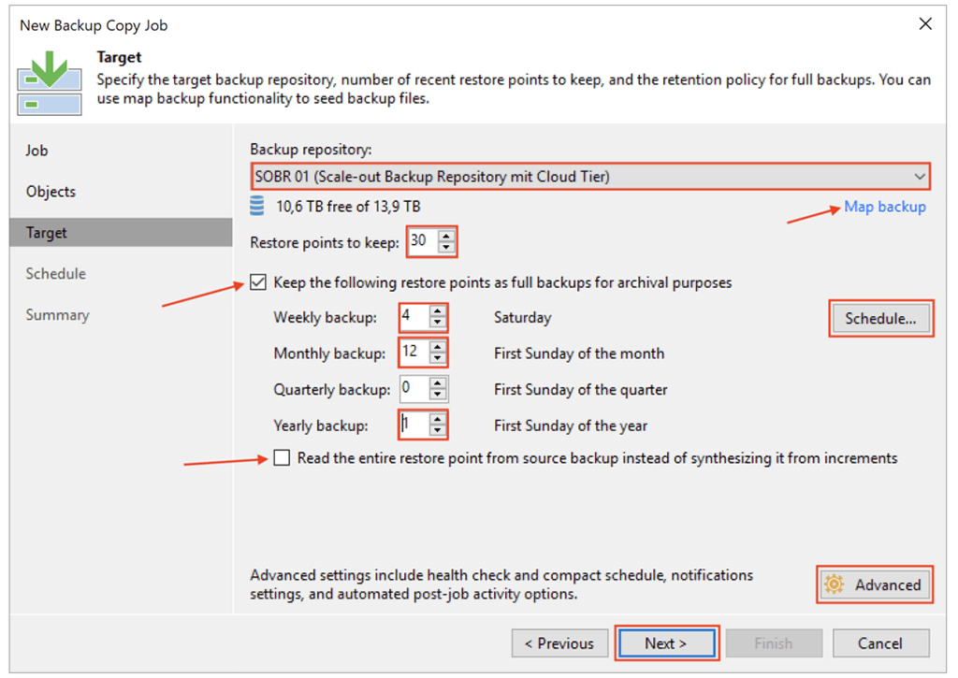Viewport: 958px width, 678px height.
Task: Increase Weekly backup count
Action: click(x=438, y=311)
